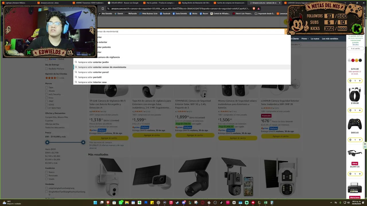Check the eufy Security brand checkbox
This screenshot has height=206, width=367.
46,94
